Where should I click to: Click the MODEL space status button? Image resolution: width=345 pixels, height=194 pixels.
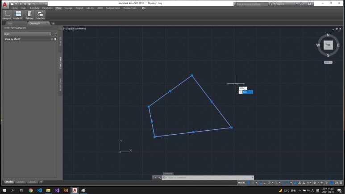241,183
